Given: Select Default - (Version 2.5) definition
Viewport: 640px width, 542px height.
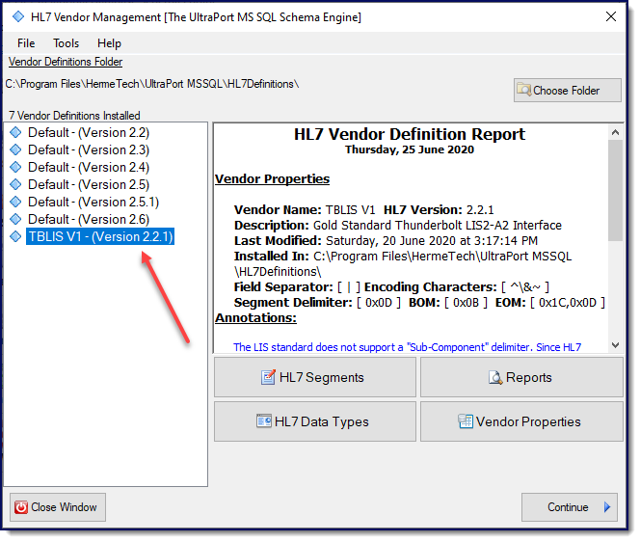Looking at the screenshot, I should [88, 184].
